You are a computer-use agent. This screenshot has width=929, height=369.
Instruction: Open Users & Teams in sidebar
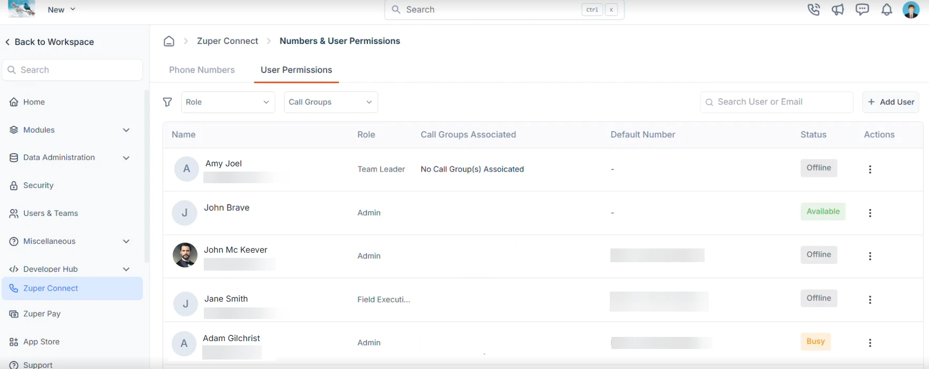tap(51, 213)
